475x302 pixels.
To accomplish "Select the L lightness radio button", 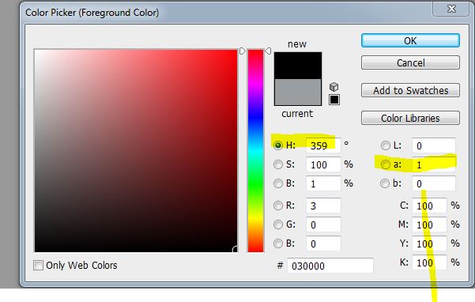I will pyautogui.click(x=386, y=145).
